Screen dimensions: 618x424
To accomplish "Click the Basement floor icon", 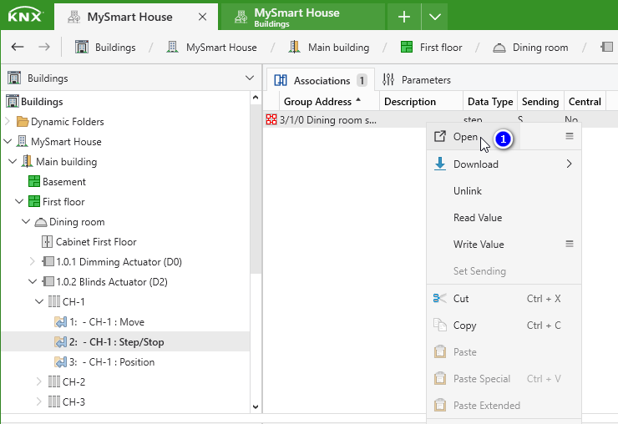I will click(34, 182).
